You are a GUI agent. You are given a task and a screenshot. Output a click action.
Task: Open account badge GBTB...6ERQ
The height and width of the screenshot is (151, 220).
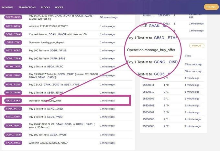click(13, 51)
